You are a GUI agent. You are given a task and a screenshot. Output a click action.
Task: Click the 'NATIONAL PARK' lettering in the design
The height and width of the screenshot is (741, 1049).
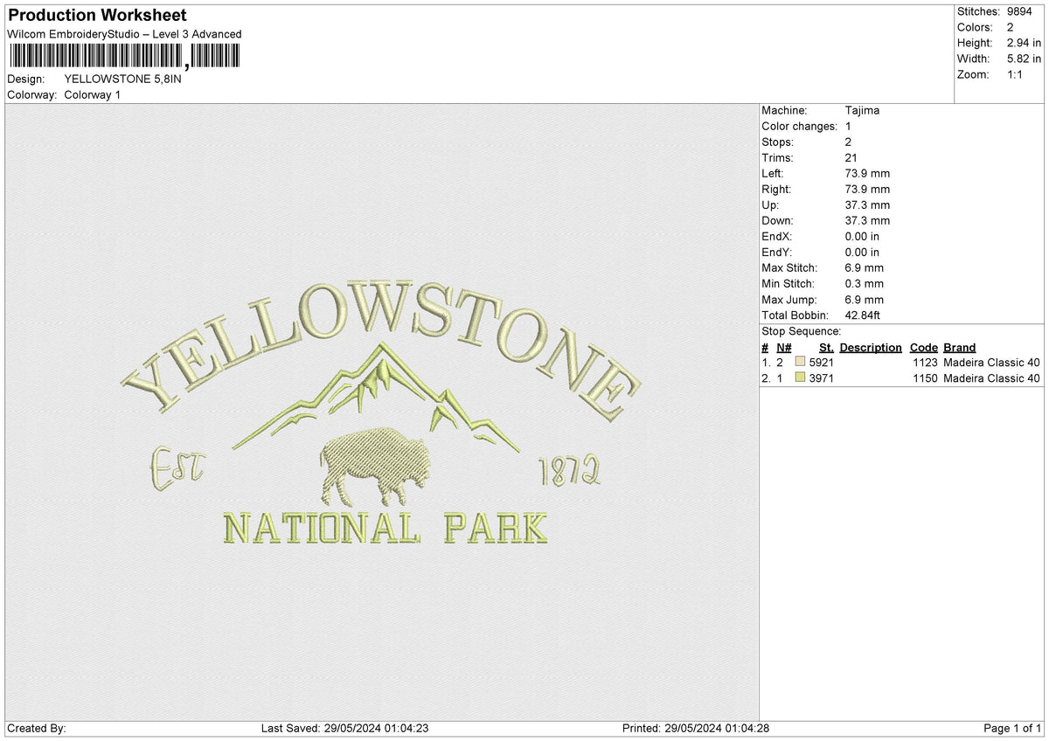click(x=386, y=528)
